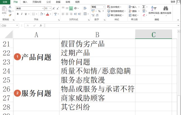Screen dimensions: 181x115
Task: Click the Copy icon in clipboard group
Action: click(x=10, y=11)
